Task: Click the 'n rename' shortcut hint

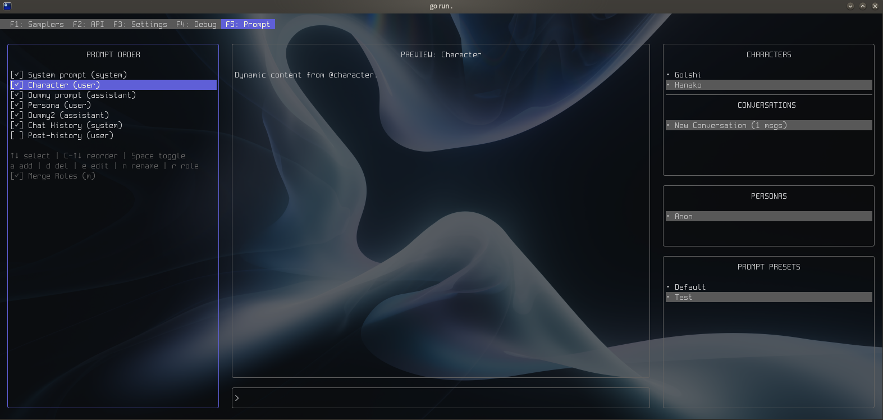Action: click(140, 166)
